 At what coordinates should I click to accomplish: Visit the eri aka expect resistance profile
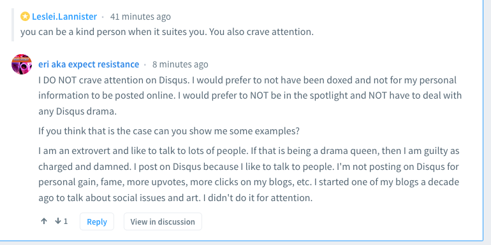(89, 64)
